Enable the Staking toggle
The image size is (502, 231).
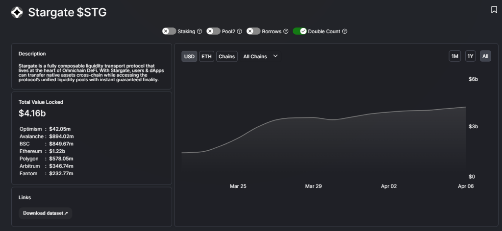click(x=169, y=31)
